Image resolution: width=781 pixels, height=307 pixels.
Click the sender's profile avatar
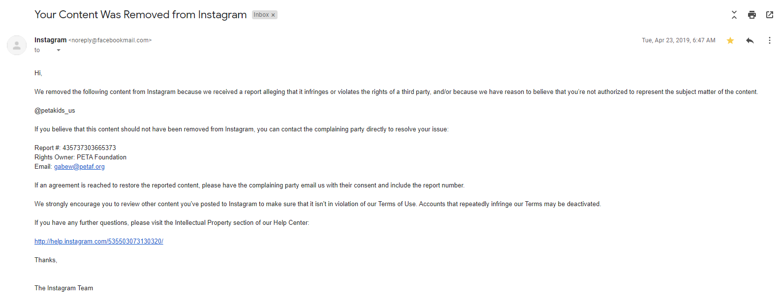click(x=17, y=45)
